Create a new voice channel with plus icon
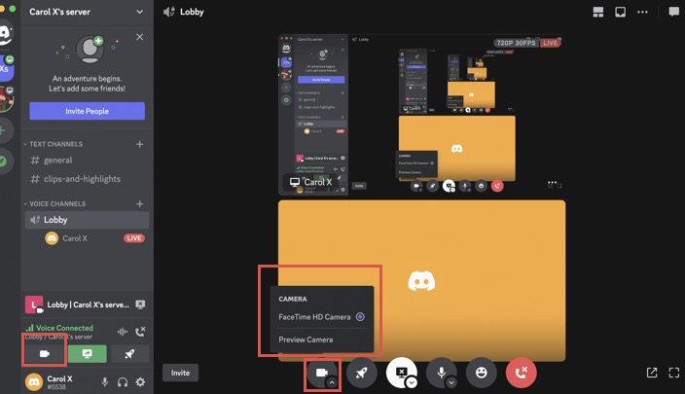Image resolution: width=685 pixels, height=394 pixels. pyautogui.click(x=140, y=204)
